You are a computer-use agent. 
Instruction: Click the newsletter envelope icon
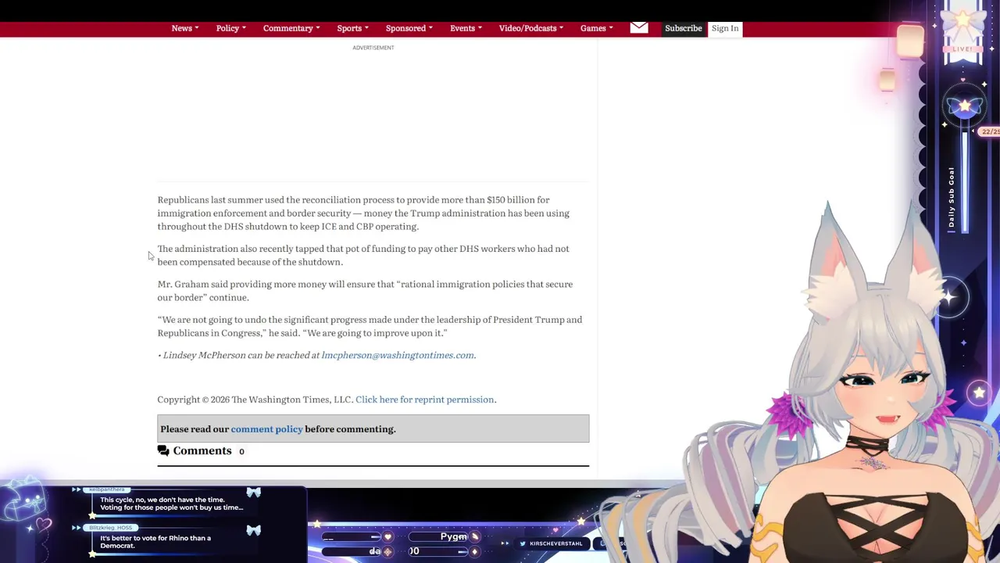(x=639, y=28)
